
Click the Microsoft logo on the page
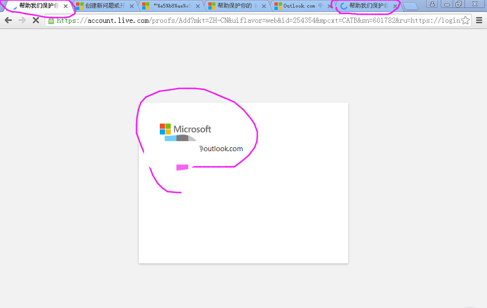[185, 129]
